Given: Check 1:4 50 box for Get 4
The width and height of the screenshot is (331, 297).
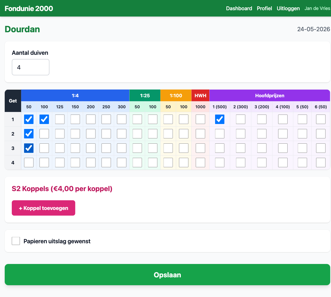Looking at the screenshot, I should (x=29, y=163).
